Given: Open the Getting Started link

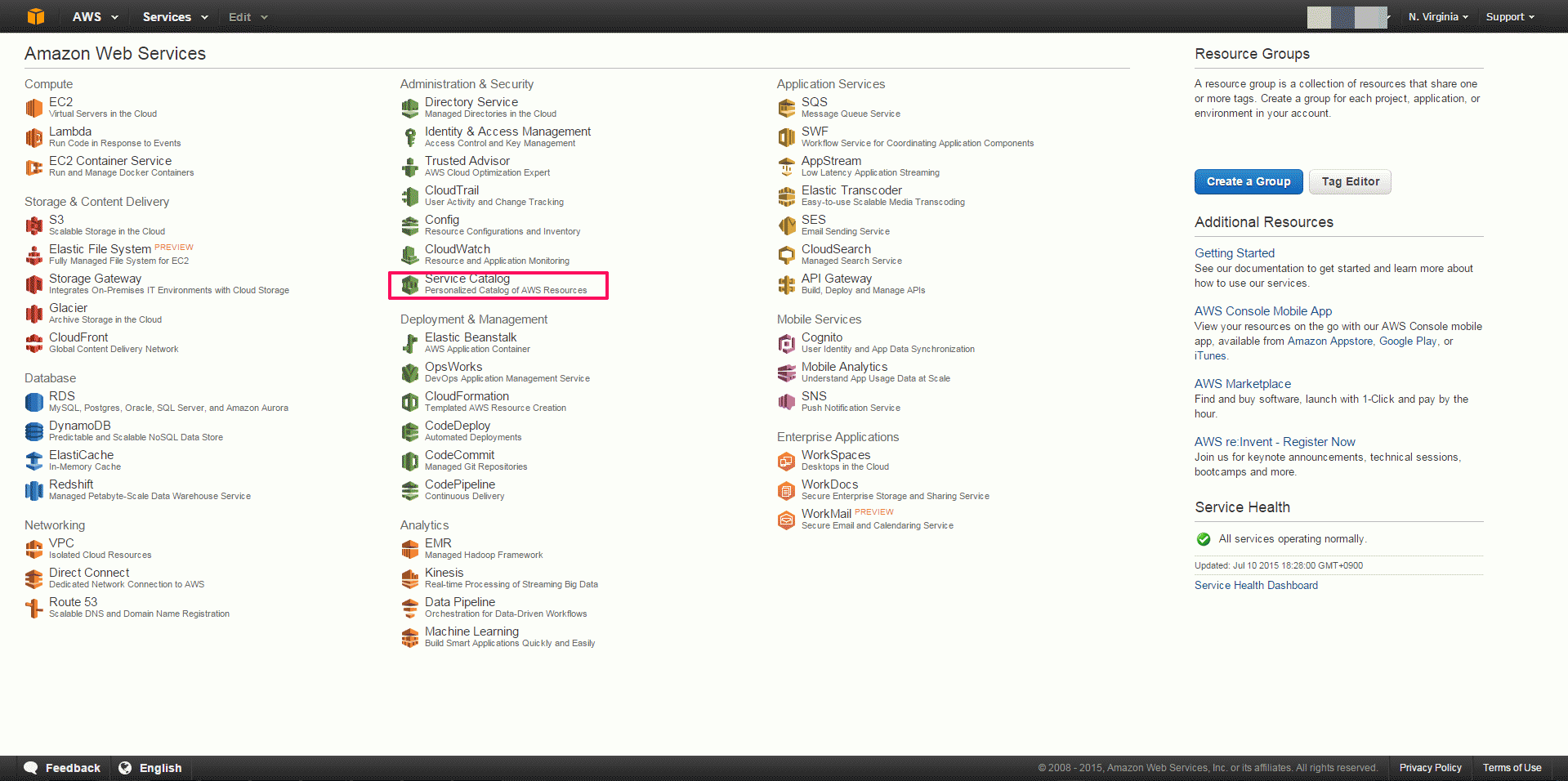Looking at the screenshot, I should (1235, 253).
